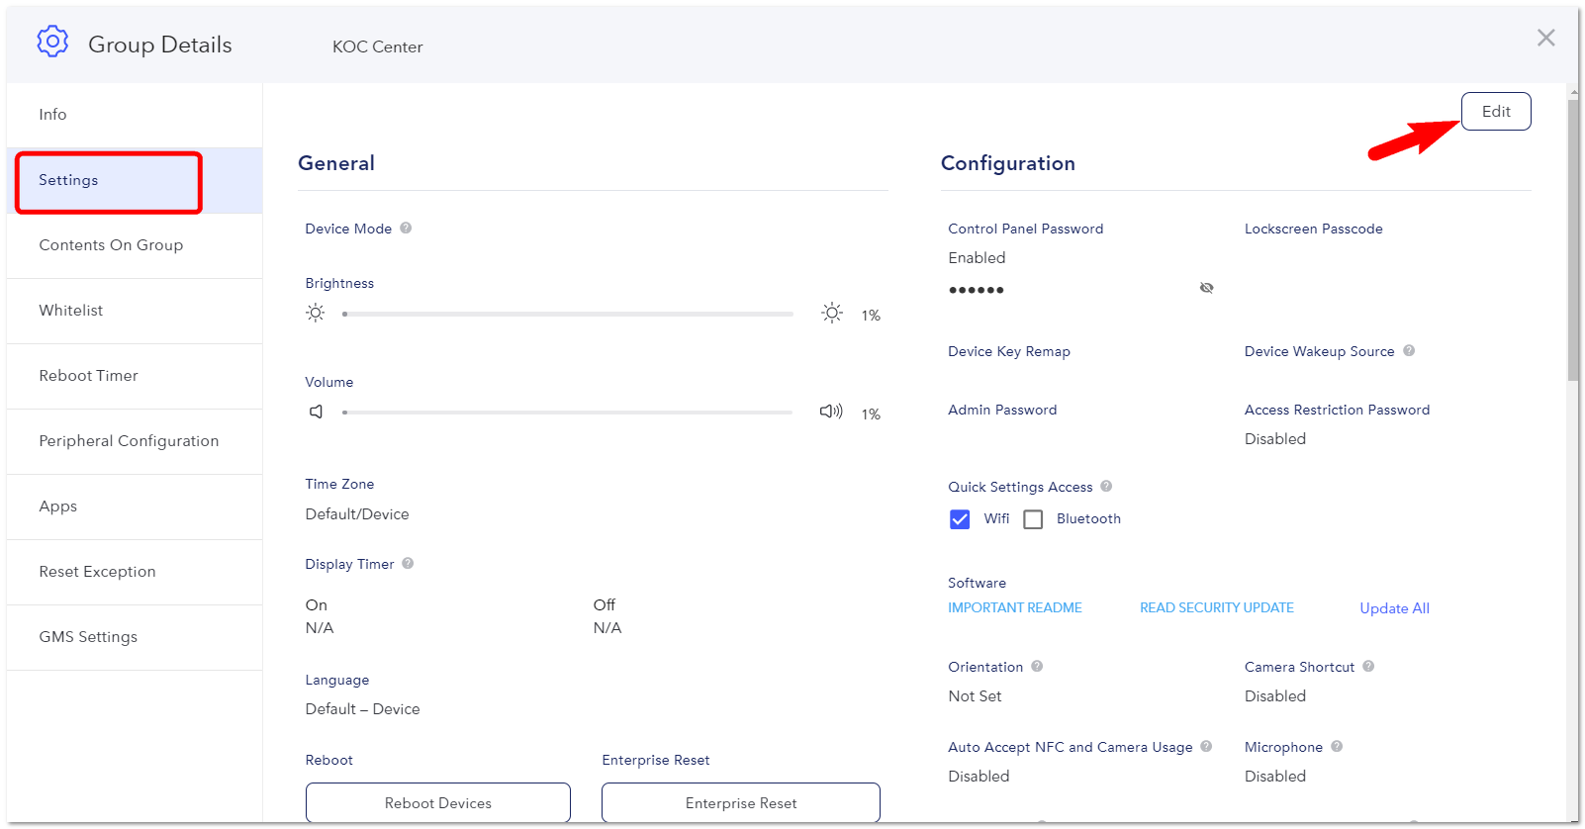
Task: Click the Edit button
Action: point(1496,111)
